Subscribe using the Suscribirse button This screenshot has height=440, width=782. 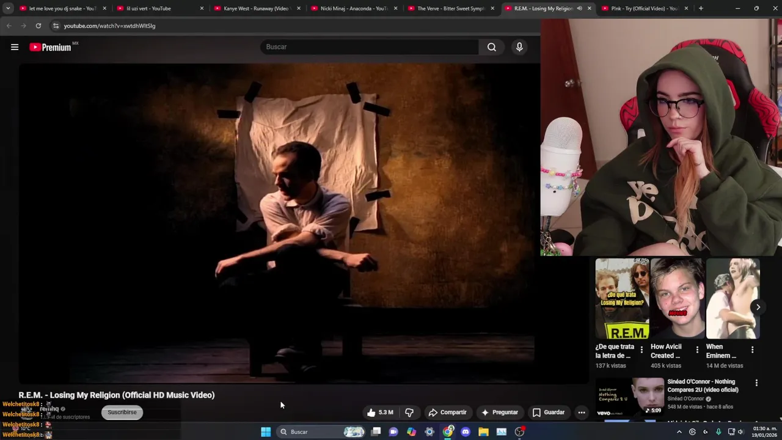click(x=122, y=413)
